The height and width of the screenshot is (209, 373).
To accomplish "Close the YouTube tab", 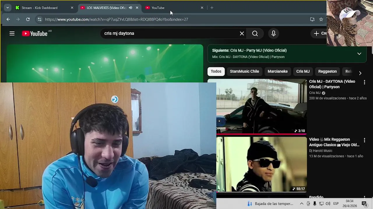I will pos(202,8).
